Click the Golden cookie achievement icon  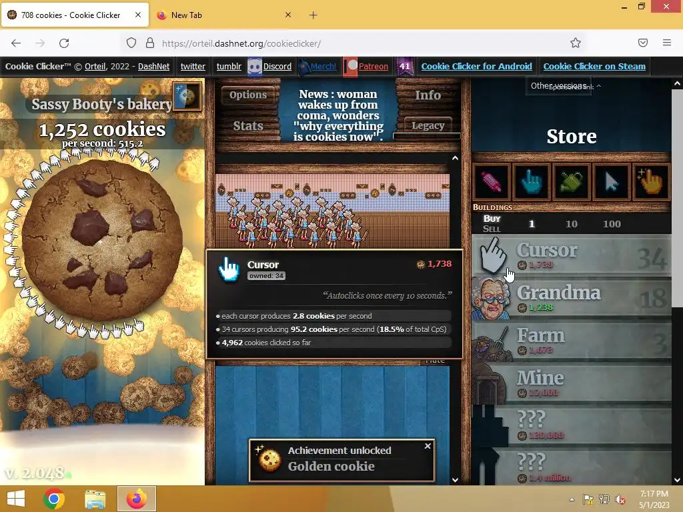tap(268, 459)
